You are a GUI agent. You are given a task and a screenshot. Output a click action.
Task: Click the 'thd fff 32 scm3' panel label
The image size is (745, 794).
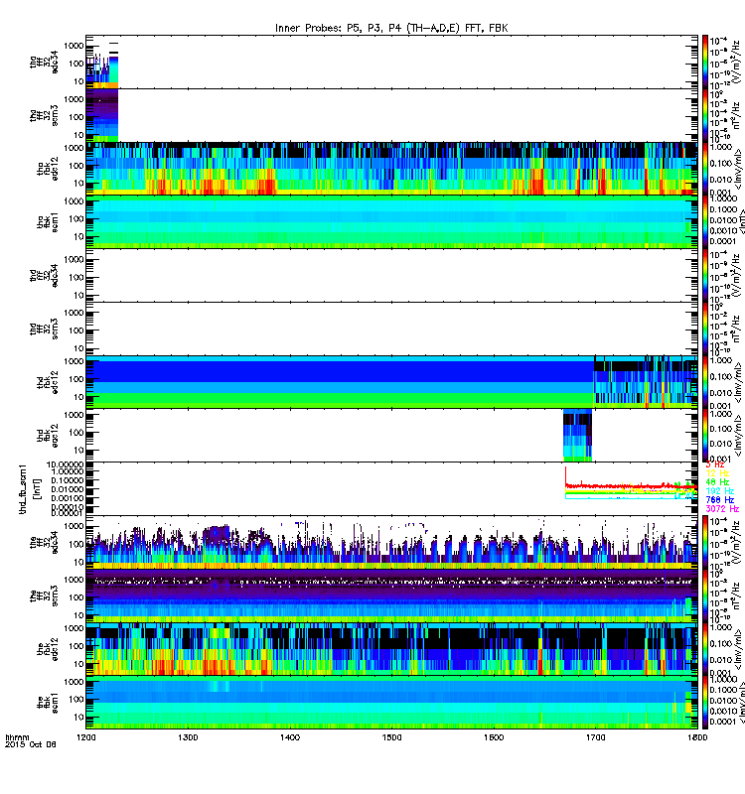click(44, 330)
